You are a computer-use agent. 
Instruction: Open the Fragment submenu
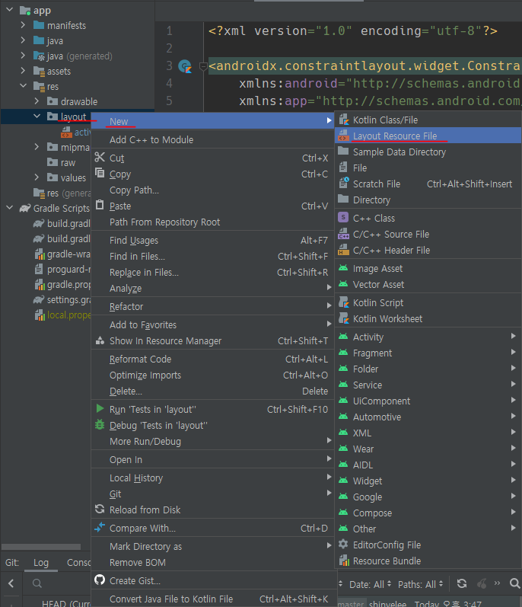428,353
